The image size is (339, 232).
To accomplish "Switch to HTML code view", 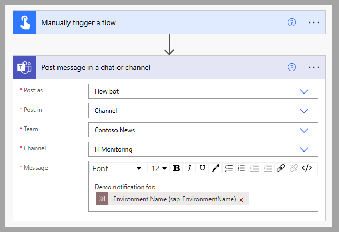I will click(307, 168).
